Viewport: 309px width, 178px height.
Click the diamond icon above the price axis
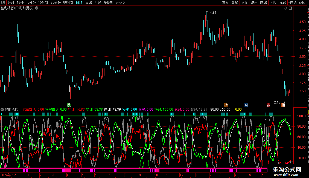tap(285, 8)
